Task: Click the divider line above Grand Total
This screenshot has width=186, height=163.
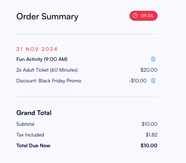Action: coord(87,96)
